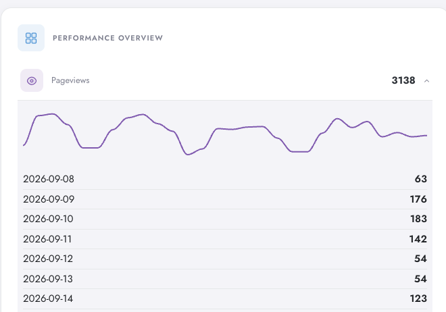This screenshot has width=446, height=312.
Task: Click the value 123 for 2026-09-14
Action: click(x=418, y=298)
